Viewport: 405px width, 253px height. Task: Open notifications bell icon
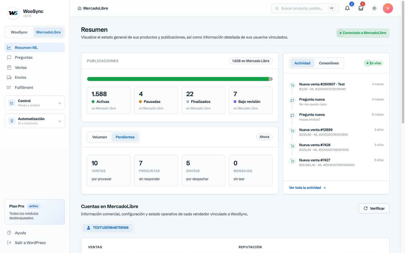(x=347, y=8)
